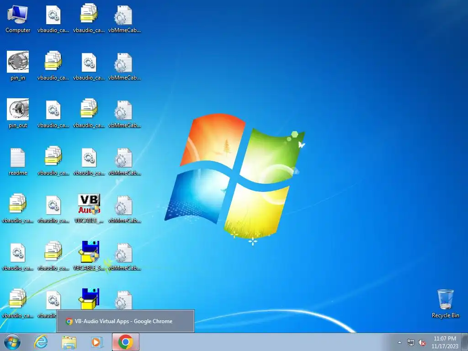Select vbMmeCab icon in readme's row
The width and height of the screenshot is (468, 351).
click(x=124, y=161)
